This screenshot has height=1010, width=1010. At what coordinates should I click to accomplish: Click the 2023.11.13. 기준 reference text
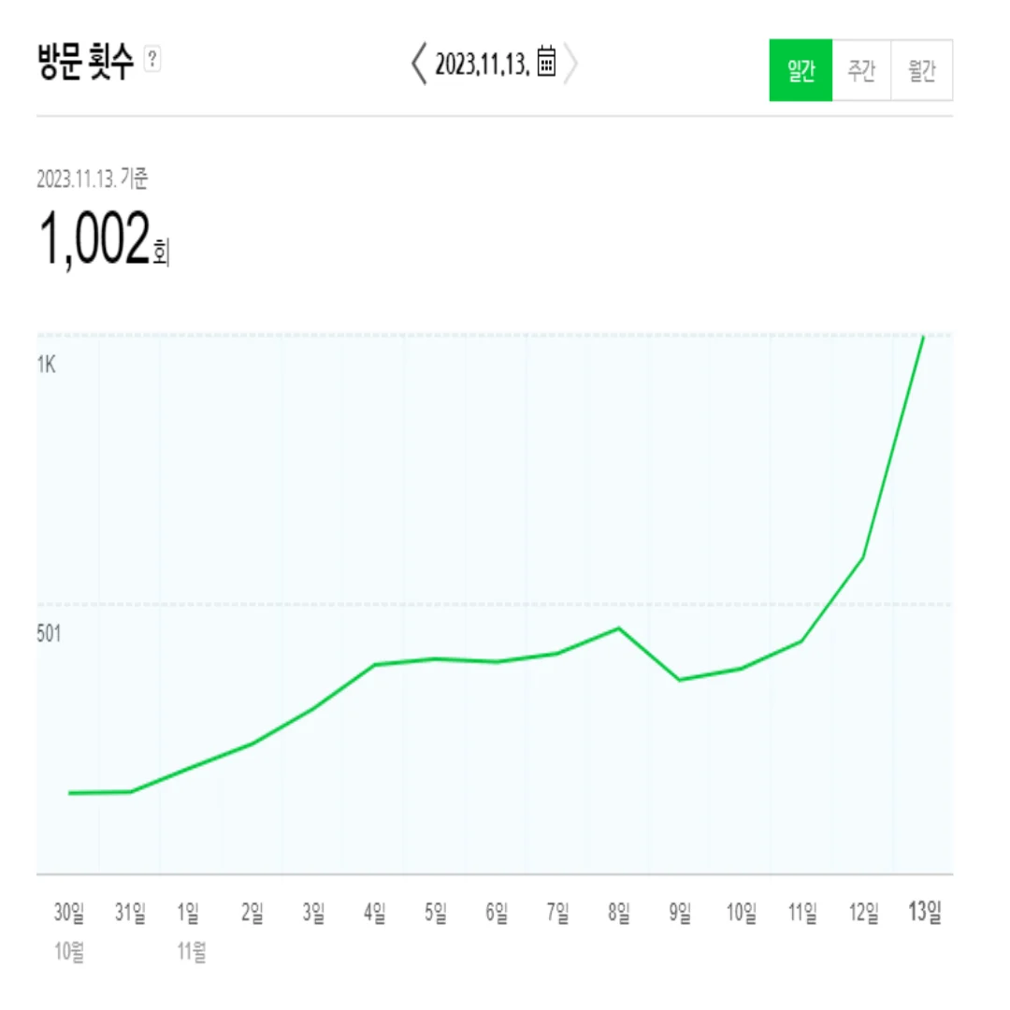point(96,178)
